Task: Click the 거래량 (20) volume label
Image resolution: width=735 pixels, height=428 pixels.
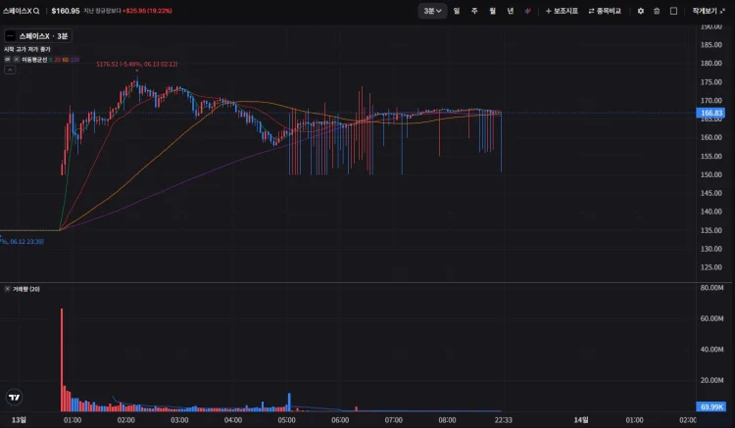Action: pyautogui.click(x=26, y=289)
